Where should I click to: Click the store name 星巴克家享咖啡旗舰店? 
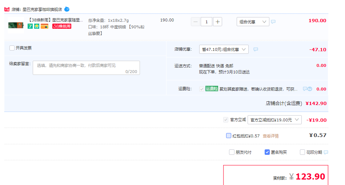click(x=42, y=9)
